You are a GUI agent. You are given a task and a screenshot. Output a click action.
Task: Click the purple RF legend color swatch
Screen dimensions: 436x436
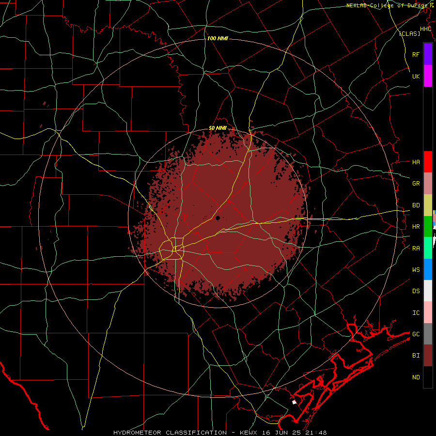(428, 54)
